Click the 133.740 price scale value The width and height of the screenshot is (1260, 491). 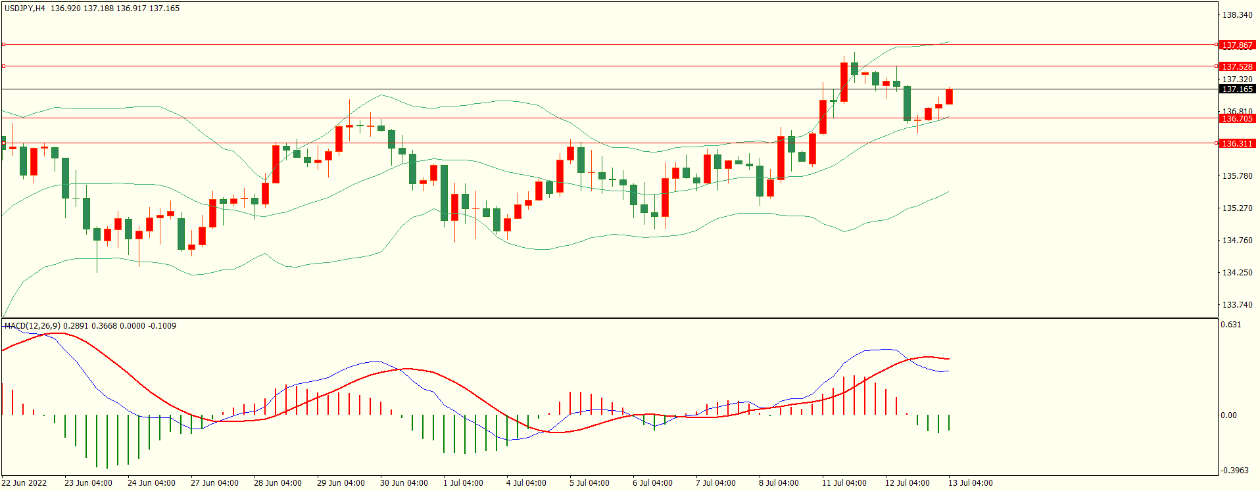(1237, 305)
